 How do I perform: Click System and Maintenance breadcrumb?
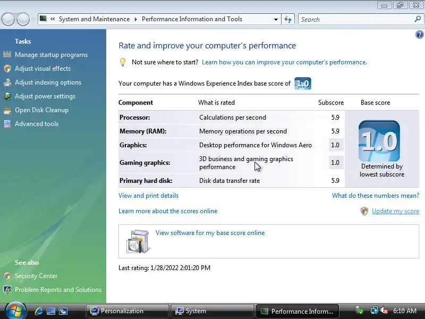(95, 19)
